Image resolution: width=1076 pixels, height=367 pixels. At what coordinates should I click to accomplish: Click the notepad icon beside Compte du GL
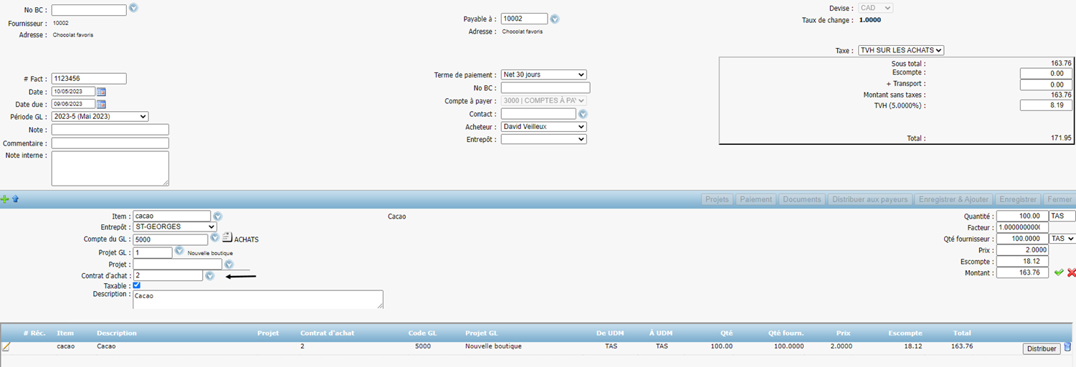(x=227, y=238)
